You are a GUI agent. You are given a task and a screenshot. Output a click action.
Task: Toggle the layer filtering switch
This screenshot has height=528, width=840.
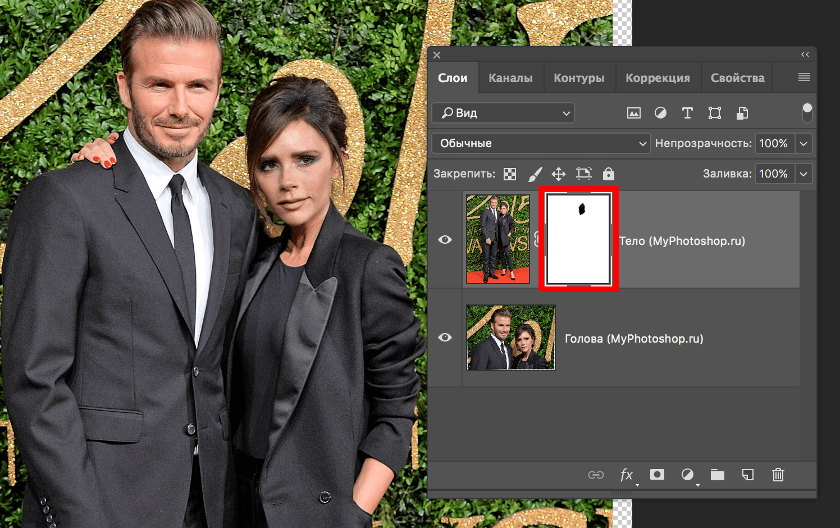point(807,113)
